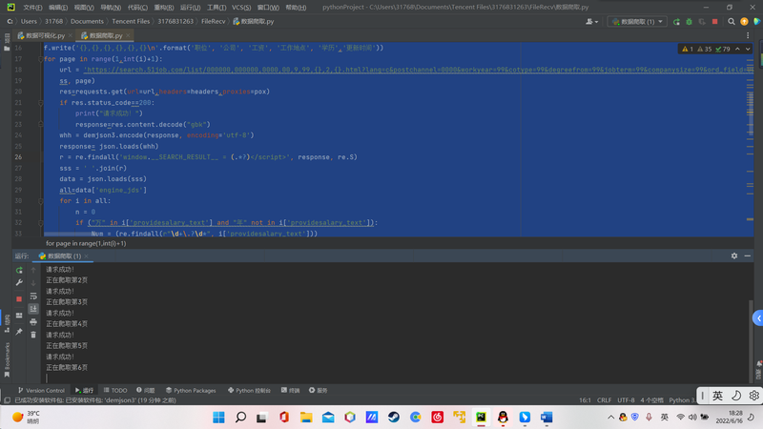This screenshot has height=429, width=763.
Task: Click the breadcrumb 'for page in range(1,int(i)+1)'
Action: click(86, 243)
